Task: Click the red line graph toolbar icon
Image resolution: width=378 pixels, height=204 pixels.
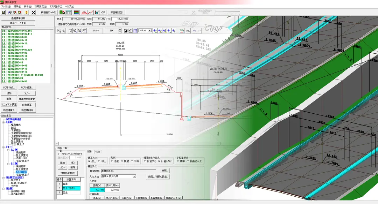Action: pos(90,12)
